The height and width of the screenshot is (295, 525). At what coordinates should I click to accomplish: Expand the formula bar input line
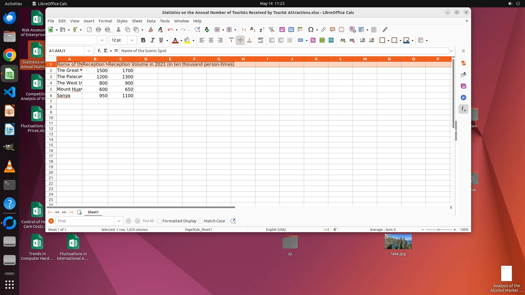[x=451, y=51]
